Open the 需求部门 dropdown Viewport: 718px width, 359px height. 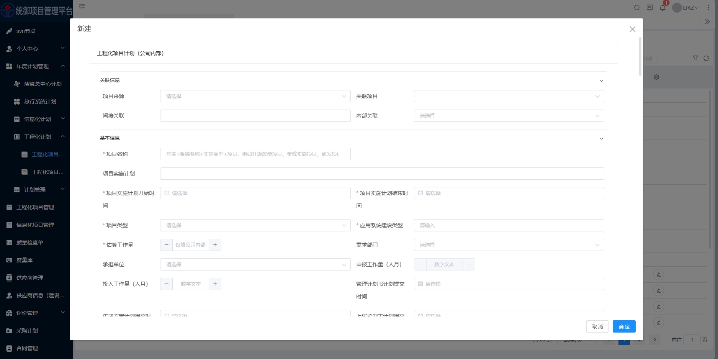509,245
